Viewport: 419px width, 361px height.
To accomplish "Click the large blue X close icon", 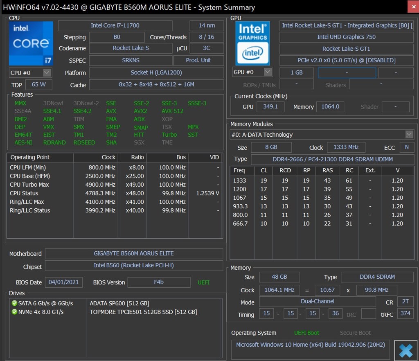I will [x=405, y=350].
